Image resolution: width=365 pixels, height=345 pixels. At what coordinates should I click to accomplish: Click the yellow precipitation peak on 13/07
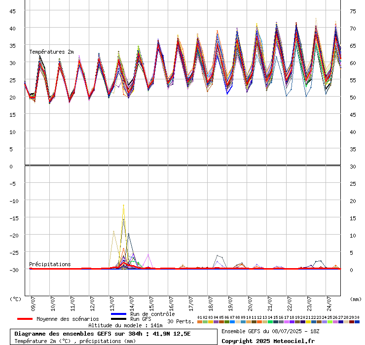[124, 205]
